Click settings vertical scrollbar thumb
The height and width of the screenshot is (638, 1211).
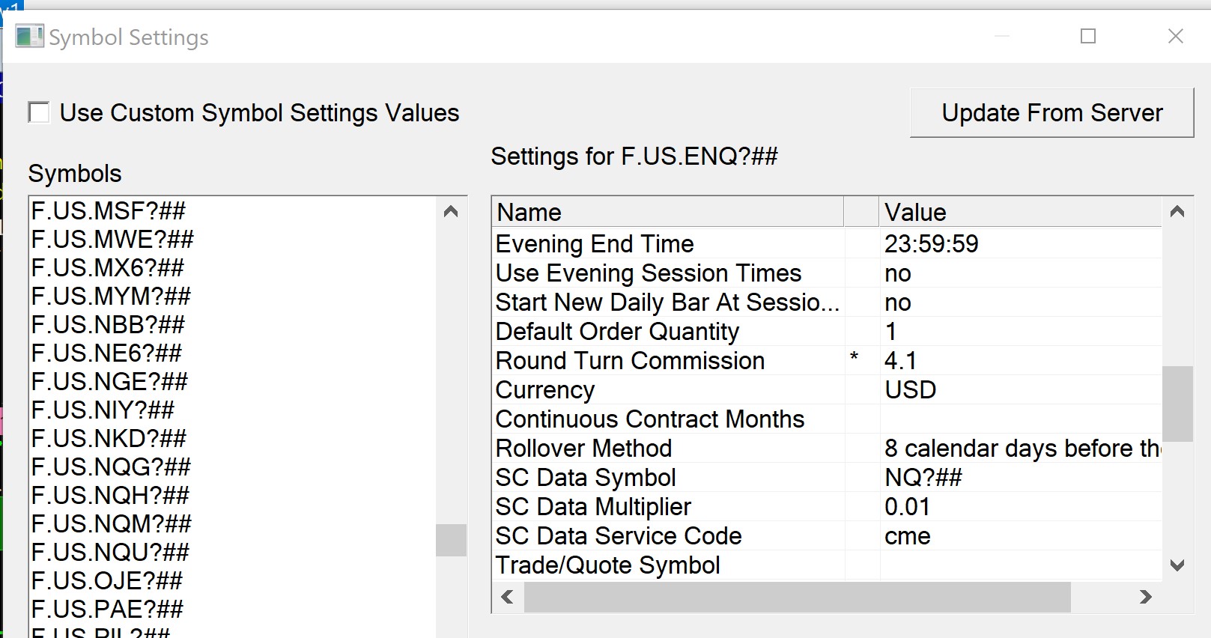point(1177,404)
